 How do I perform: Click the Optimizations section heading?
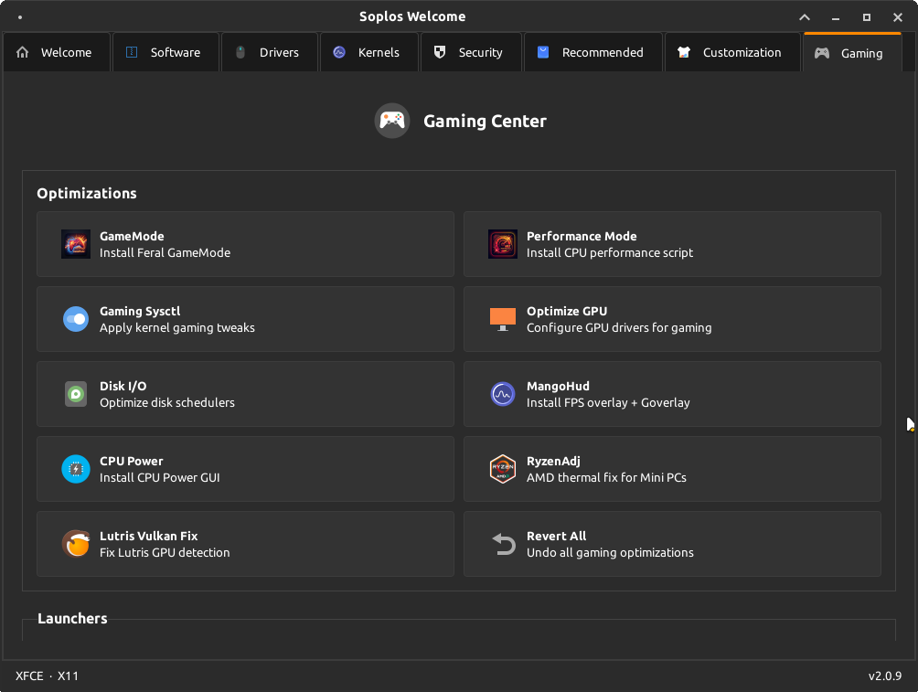(x=87, y=193)
